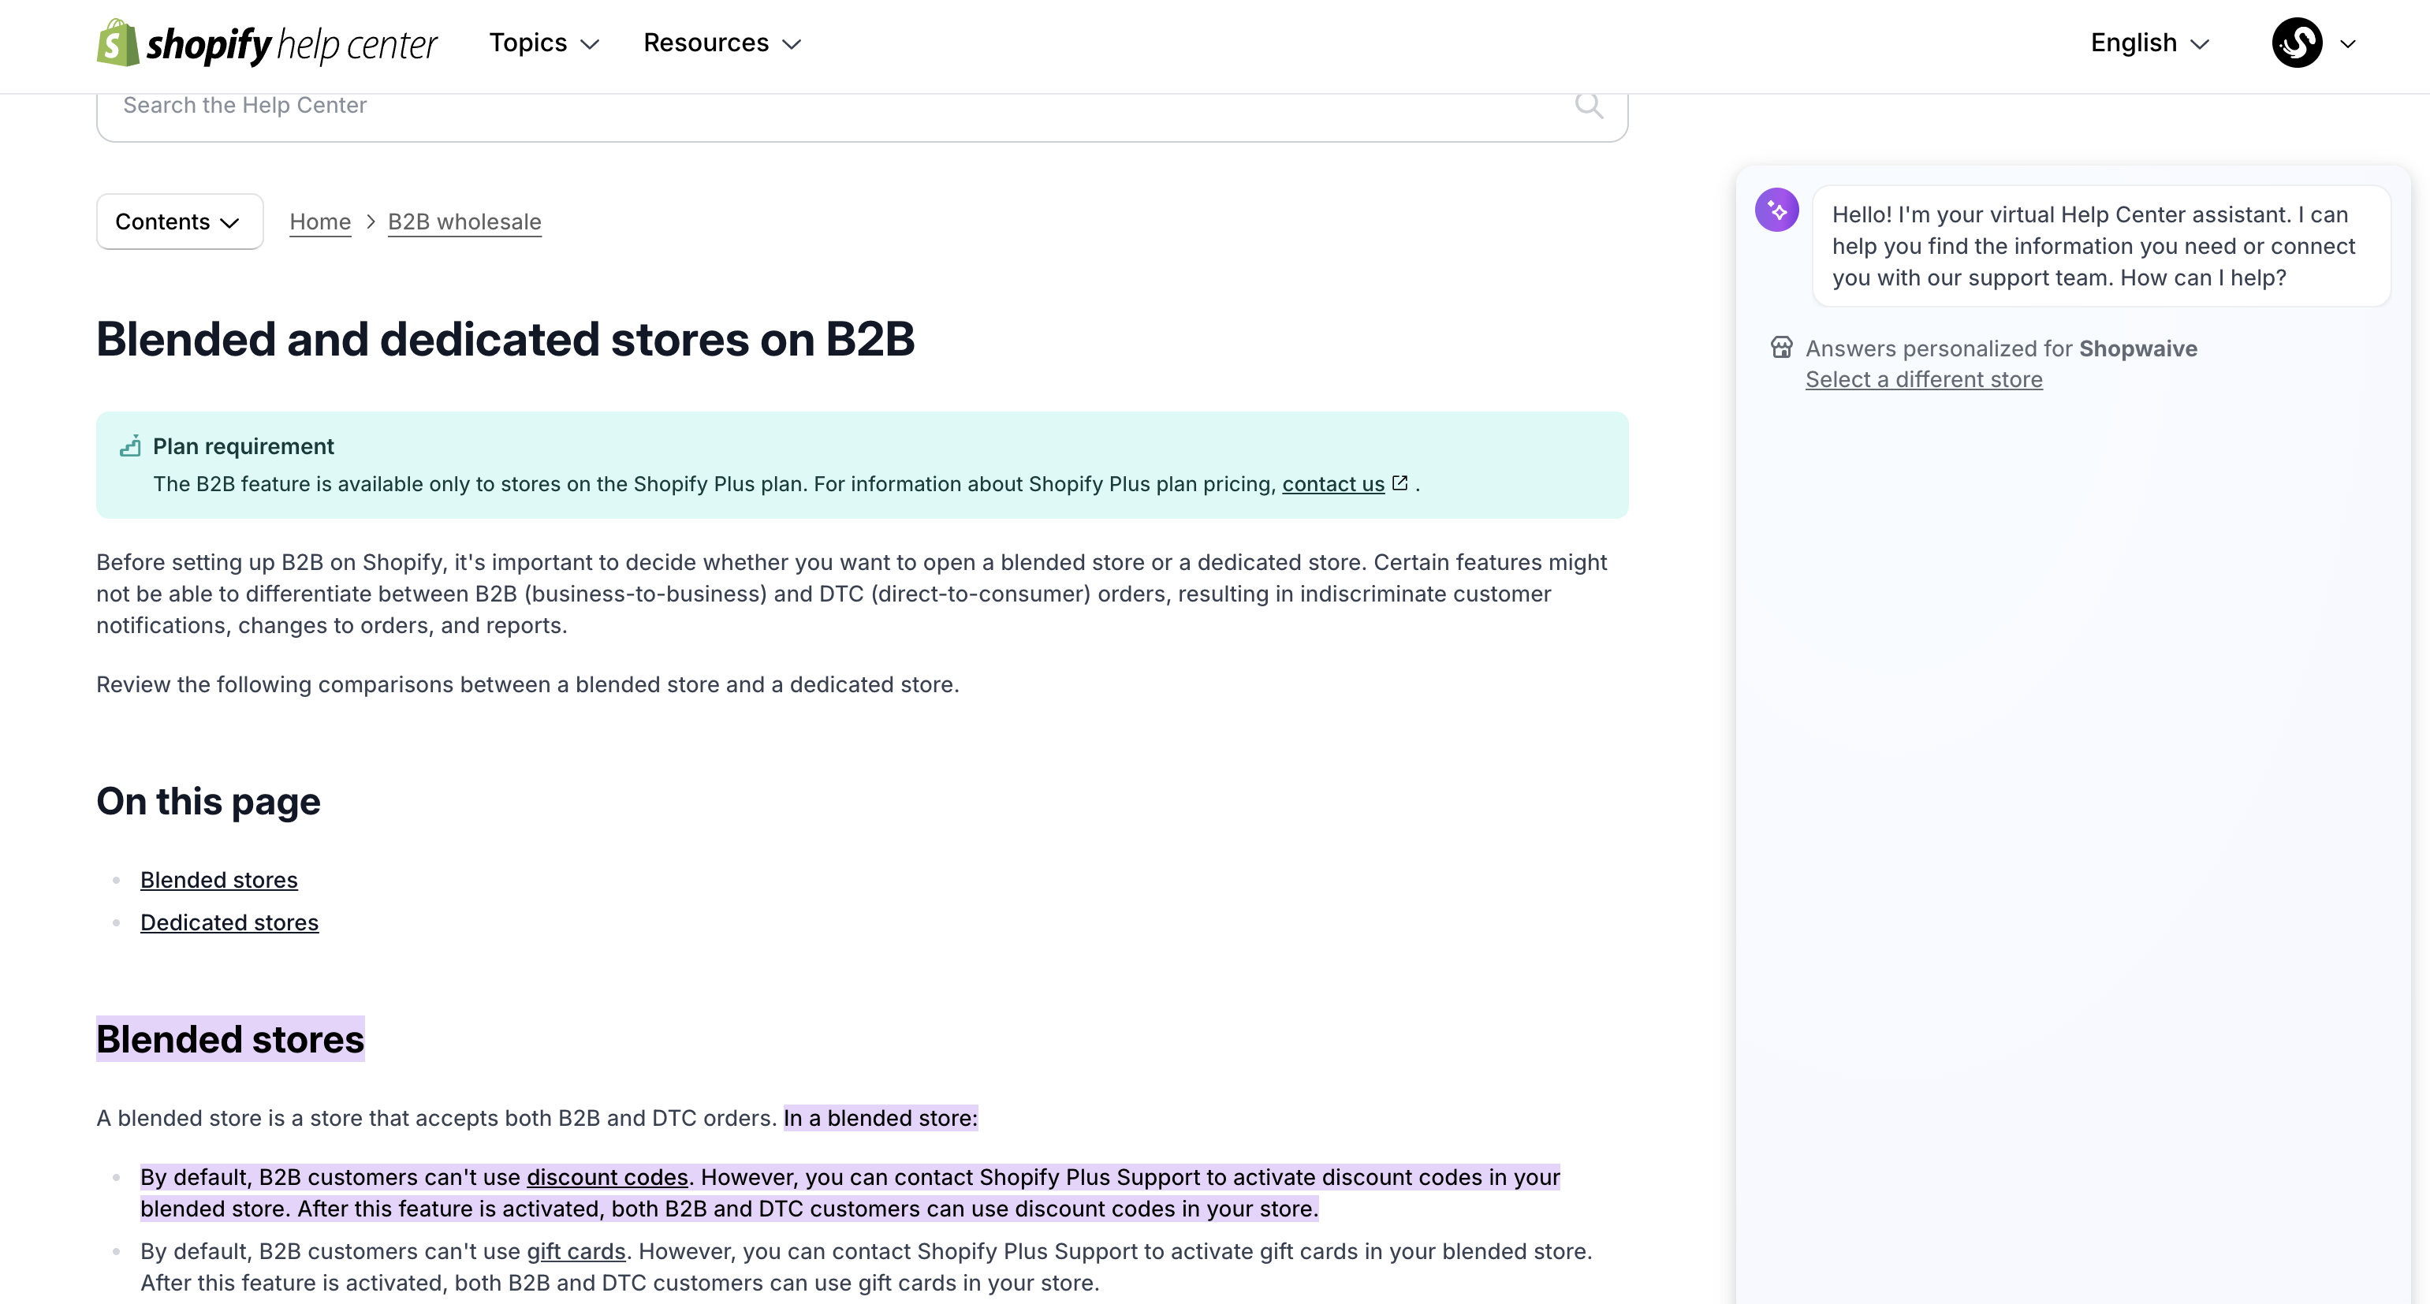Open the B2B wholesale breadcrumb link
Viewport: 2430px width, 1304px height.
tap(464, 222)
